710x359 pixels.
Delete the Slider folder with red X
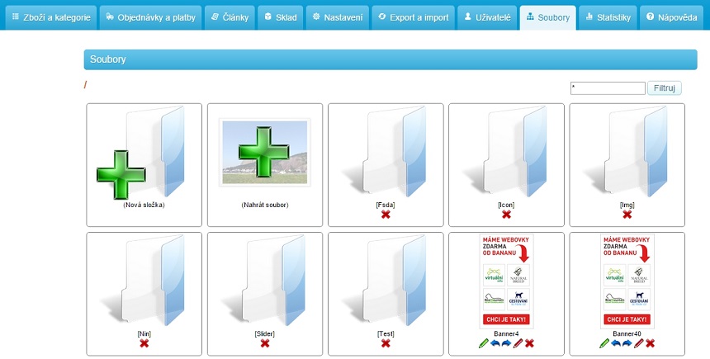click(264, 343)
